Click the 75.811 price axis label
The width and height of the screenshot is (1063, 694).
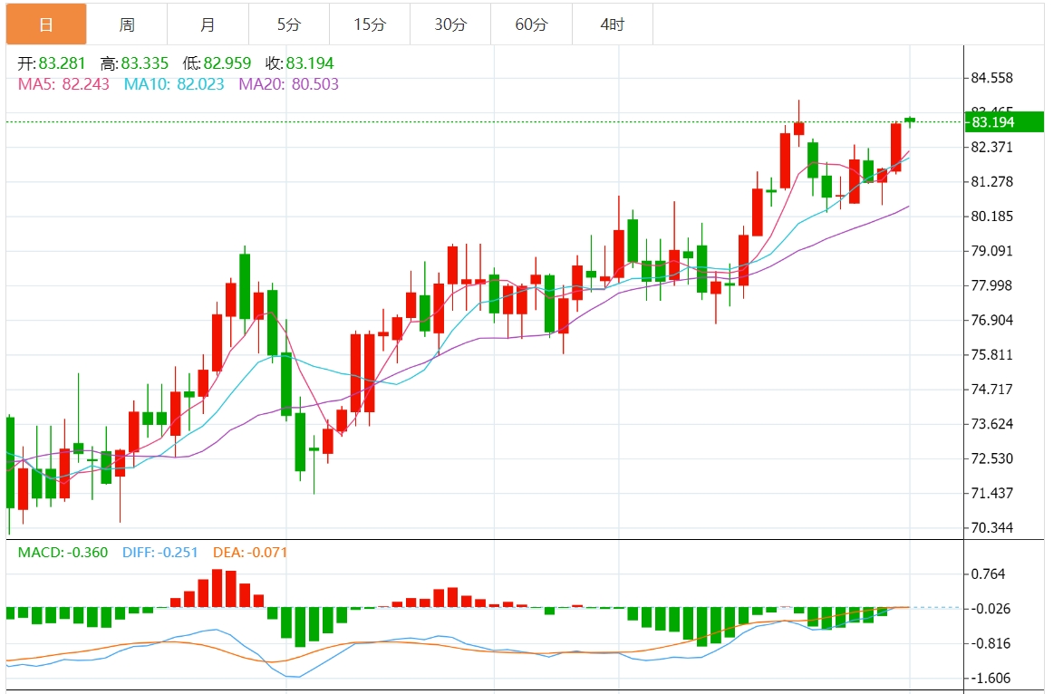(x=991, y=354)
